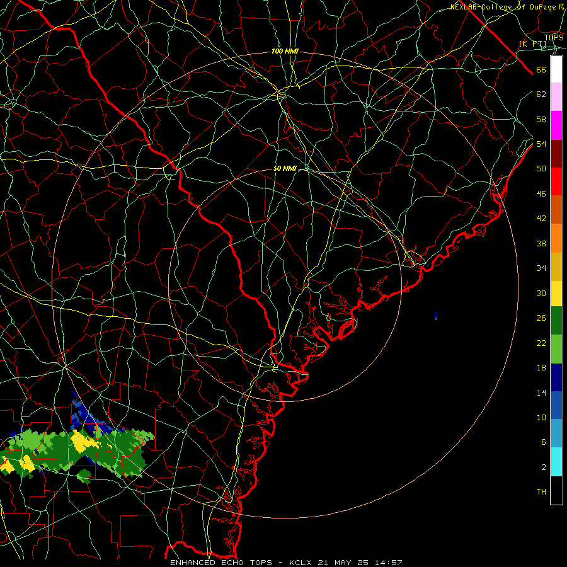Click the "18" legend value
This screenshot has height=567, width=567.
click(541, 368)
